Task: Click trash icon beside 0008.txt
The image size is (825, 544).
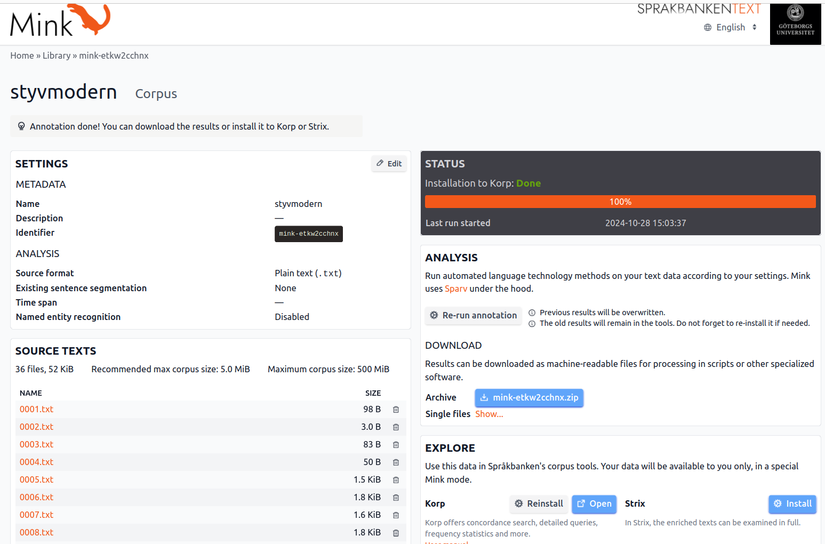Action: tap(396, 533)
